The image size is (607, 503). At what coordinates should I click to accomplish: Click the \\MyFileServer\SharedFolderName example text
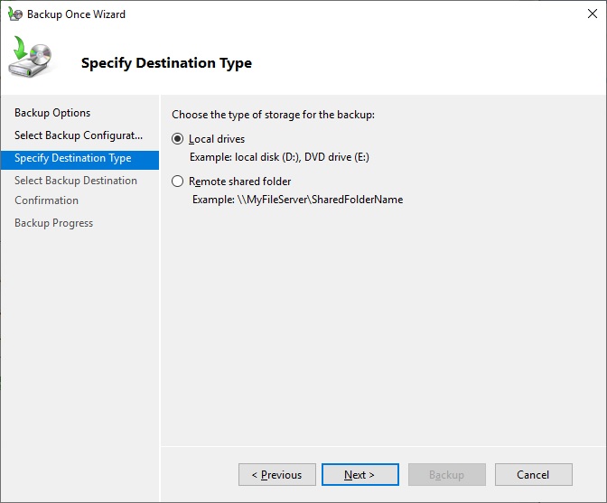coord(297,200)
